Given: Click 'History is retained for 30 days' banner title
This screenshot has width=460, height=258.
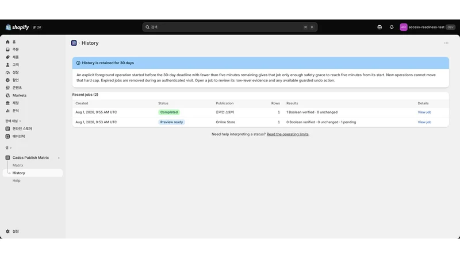Looking at the screenshot, I should (108, 63).
